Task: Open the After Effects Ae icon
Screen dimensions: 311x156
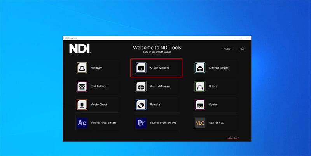Action: pos(82,123)
